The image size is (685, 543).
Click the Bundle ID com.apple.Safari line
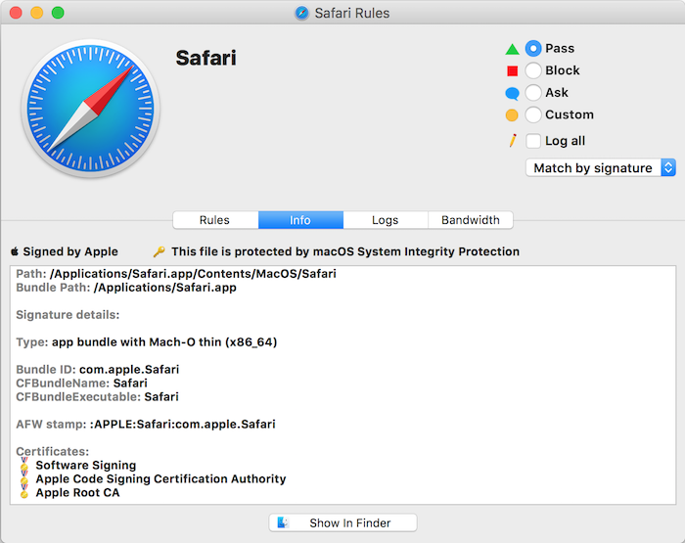(98, 369)
